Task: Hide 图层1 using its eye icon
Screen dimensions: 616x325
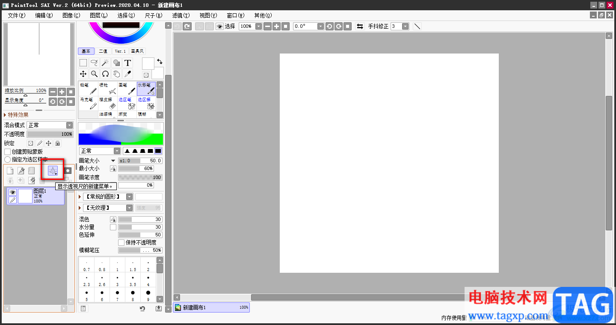Action: click(x=12, y=193)
